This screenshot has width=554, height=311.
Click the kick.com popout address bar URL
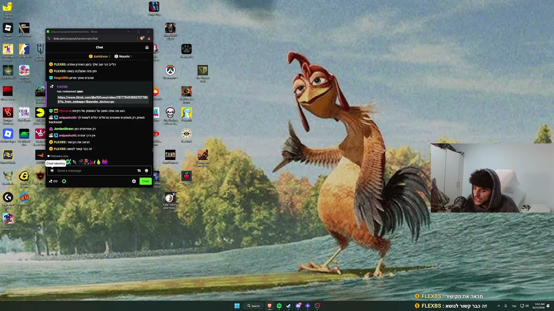[76, 38]
